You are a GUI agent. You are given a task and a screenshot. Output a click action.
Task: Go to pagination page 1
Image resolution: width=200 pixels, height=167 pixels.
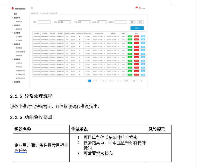[x=90, y=81]
